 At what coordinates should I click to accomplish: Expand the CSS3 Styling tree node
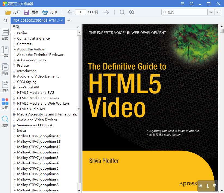pyautogui.click(x=14, y=82)
